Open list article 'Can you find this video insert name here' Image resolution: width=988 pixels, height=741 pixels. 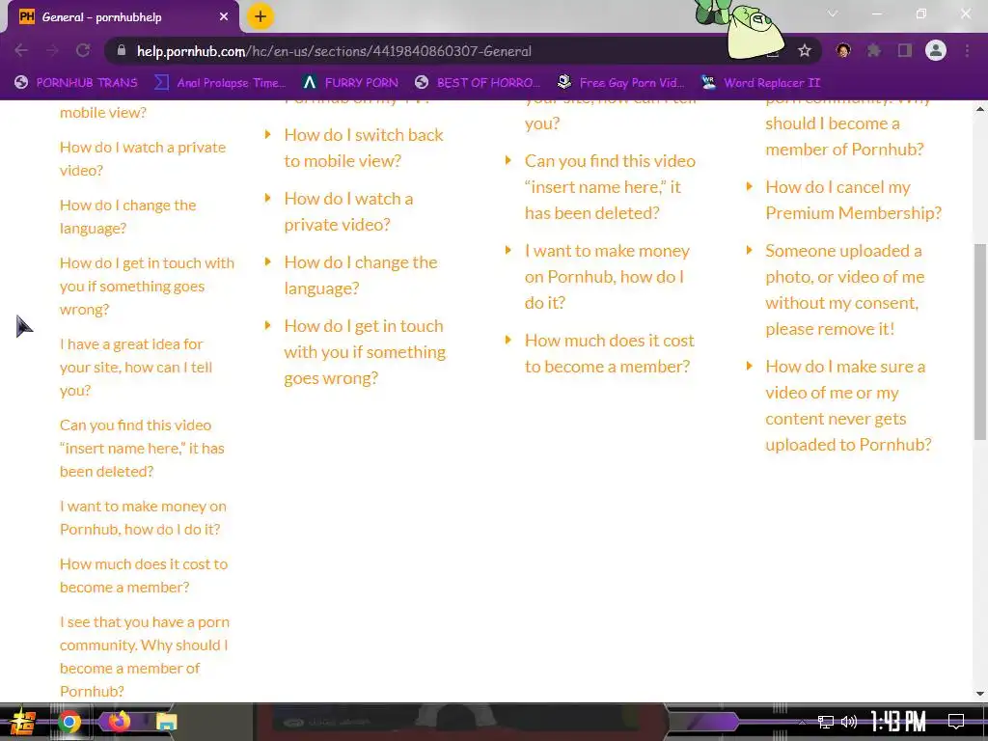pos(610,186)
